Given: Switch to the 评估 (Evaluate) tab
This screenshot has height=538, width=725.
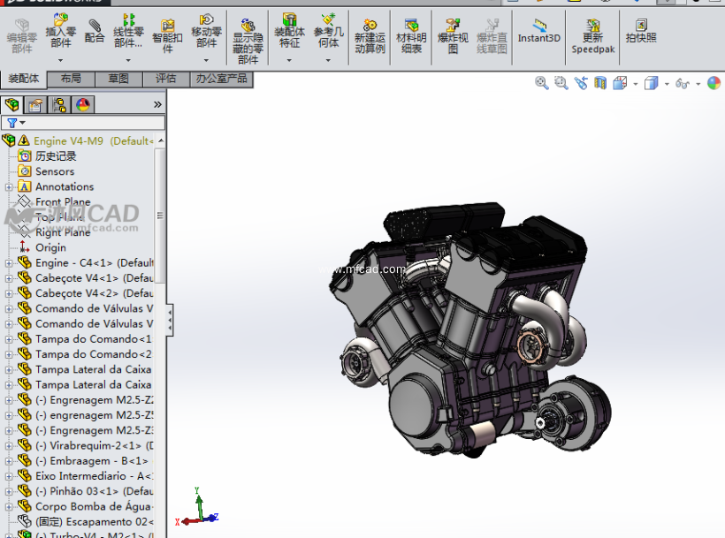Looking at the screenshot, I should pos(165,80).
